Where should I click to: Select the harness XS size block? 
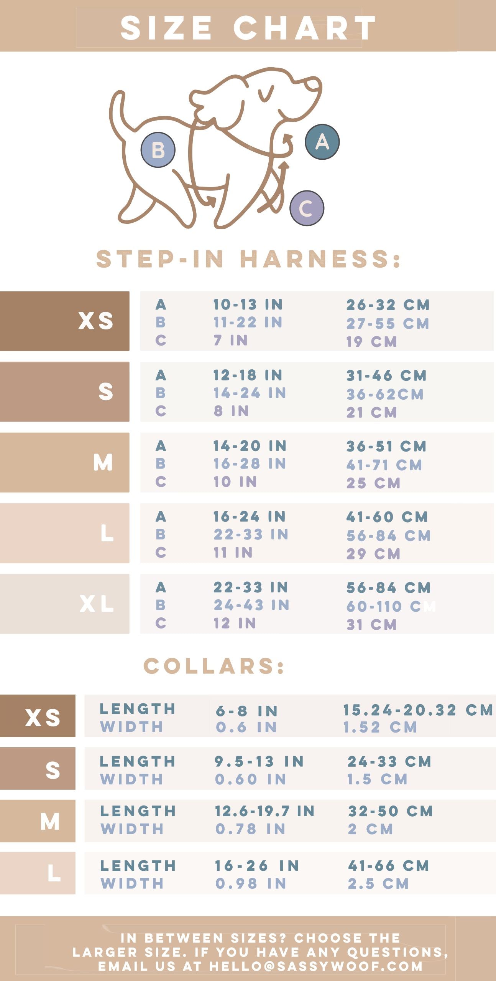click(x=64, y=321)
